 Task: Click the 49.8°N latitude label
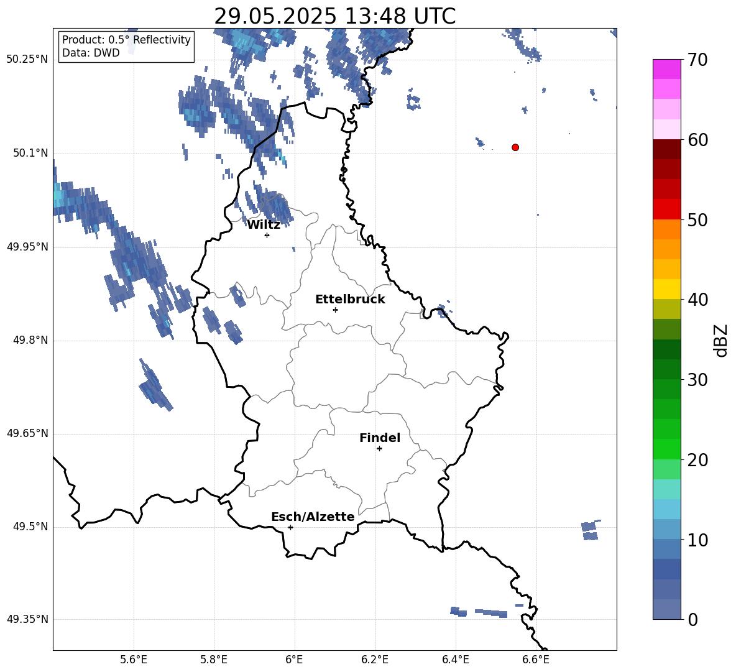(x=30, y=340)
